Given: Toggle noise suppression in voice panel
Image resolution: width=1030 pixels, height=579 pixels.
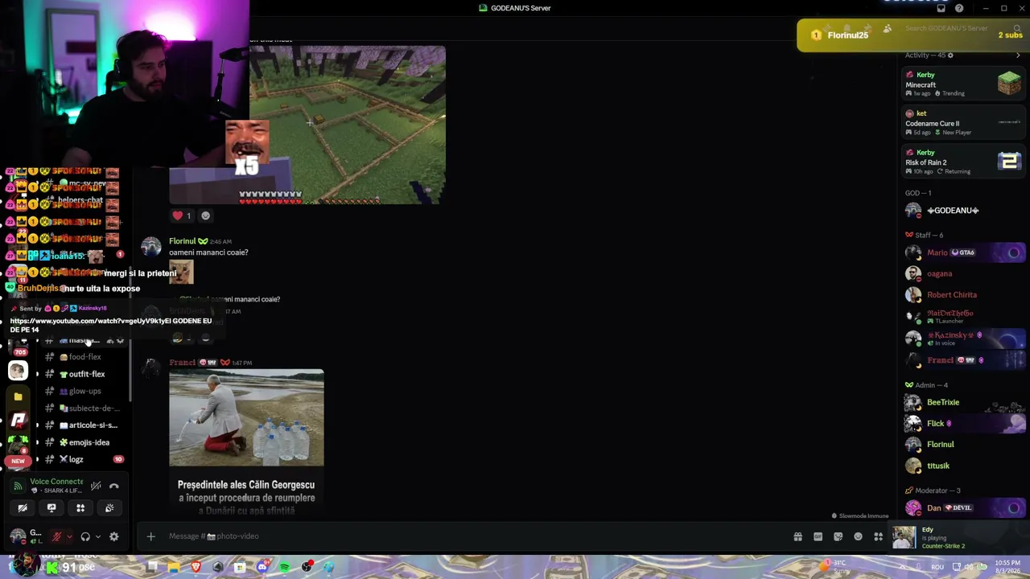Looking at the screenshot, I should pyautogui.click(x=96, y=486).
